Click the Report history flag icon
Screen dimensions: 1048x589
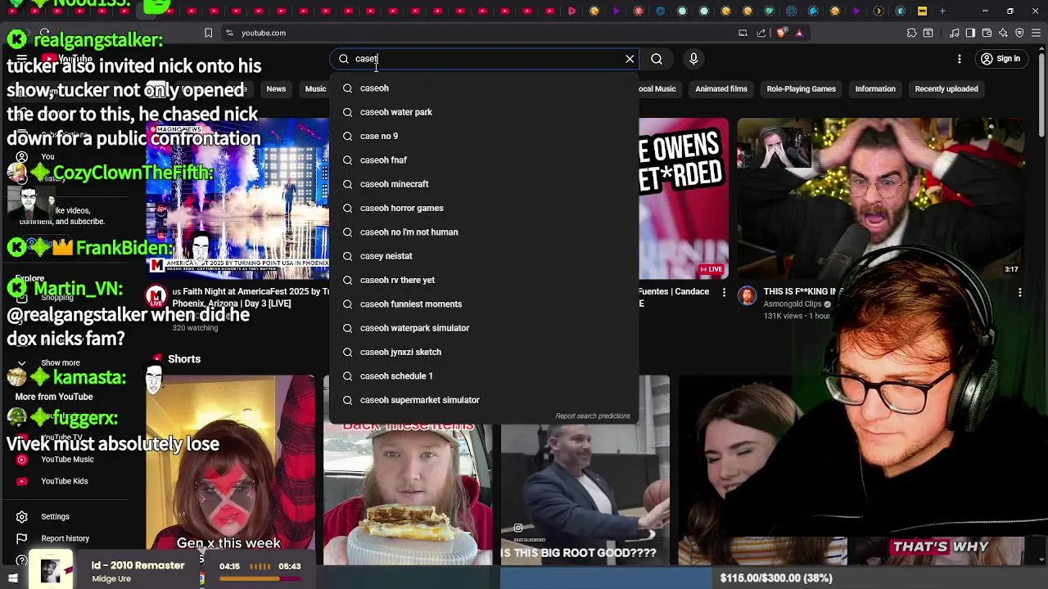click(22, 538)
